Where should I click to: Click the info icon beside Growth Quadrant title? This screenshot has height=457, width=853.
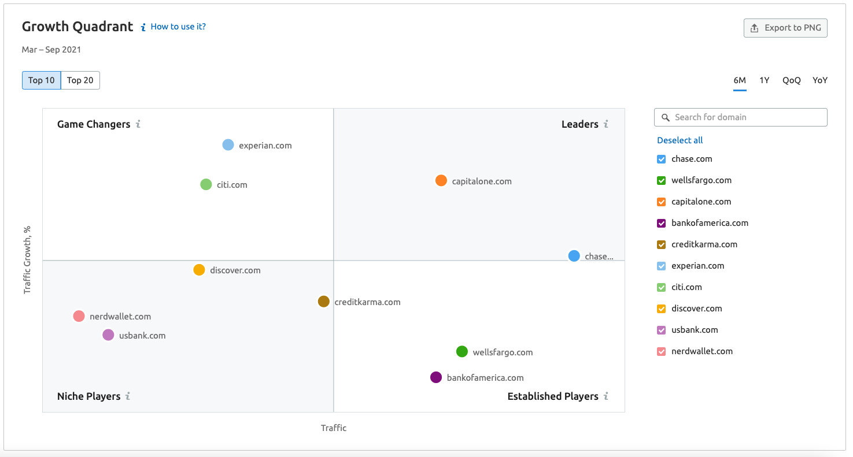[143, 27]
